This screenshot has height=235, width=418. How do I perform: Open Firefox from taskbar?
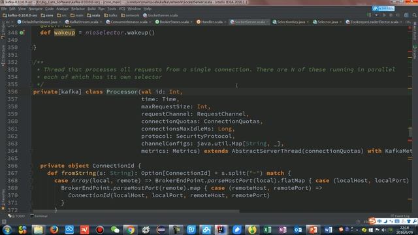(54, 230)
